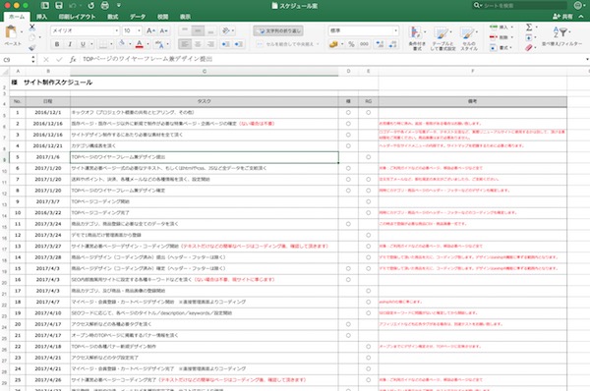Open the Paste options dropdown arrow

coord(21,32)
